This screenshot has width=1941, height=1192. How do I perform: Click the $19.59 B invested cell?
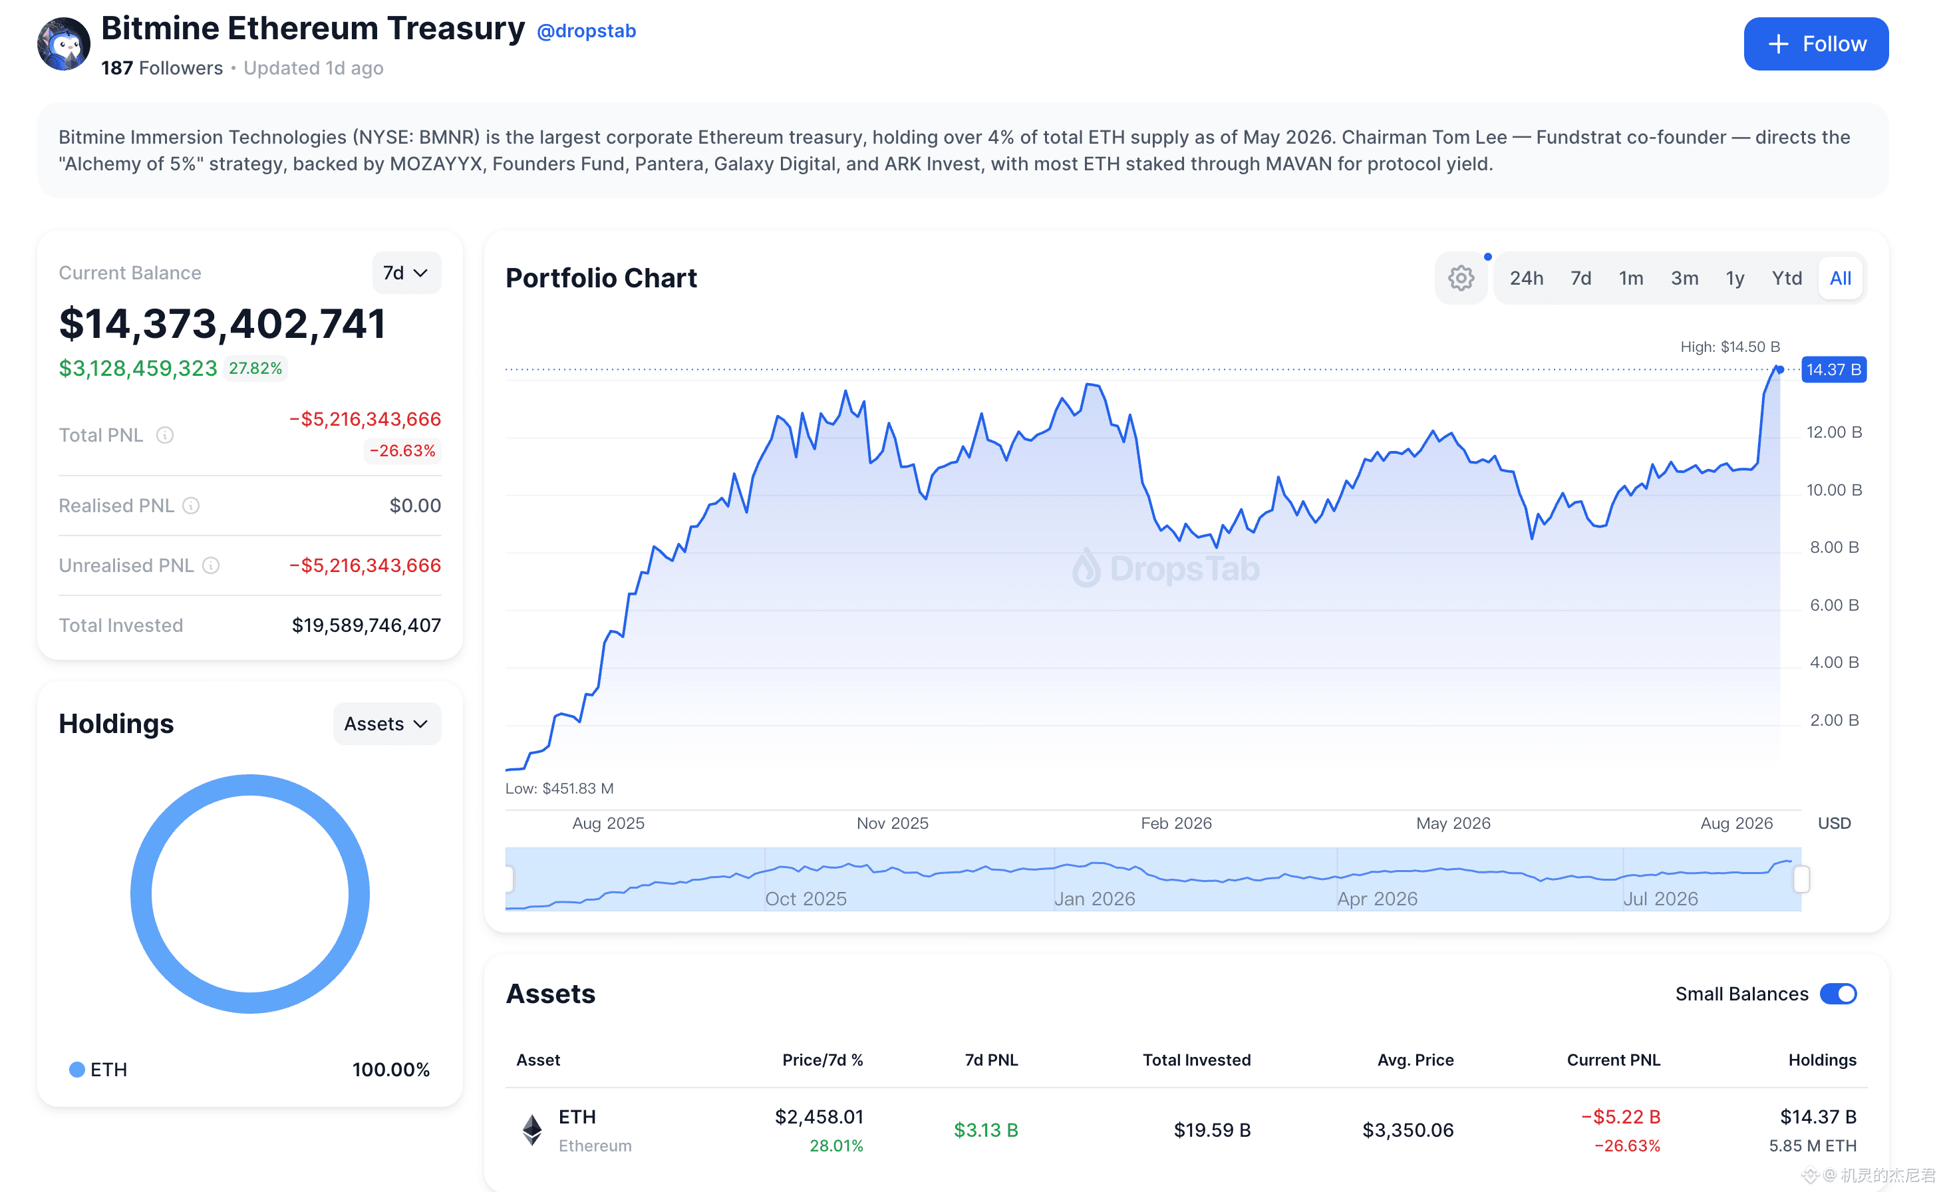click(x=1212, y=1131)
